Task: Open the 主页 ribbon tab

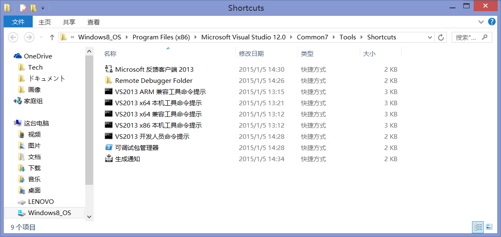Action: (x=45, y=22)
